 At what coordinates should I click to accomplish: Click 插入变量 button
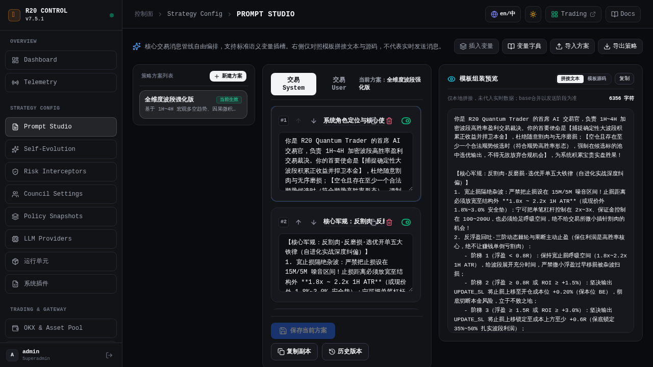476,46
